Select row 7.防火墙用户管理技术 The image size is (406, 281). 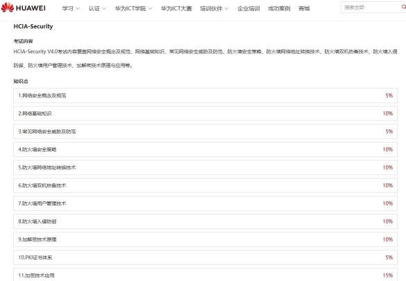pyautogui.click(x=205, y=203)
